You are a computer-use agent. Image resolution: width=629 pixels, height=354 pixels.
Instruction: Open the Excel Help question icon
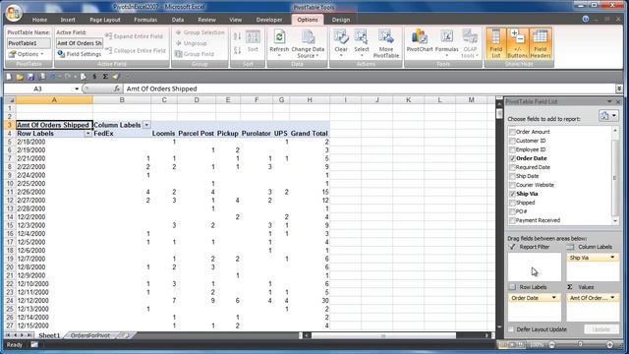[x=586, y=19]
